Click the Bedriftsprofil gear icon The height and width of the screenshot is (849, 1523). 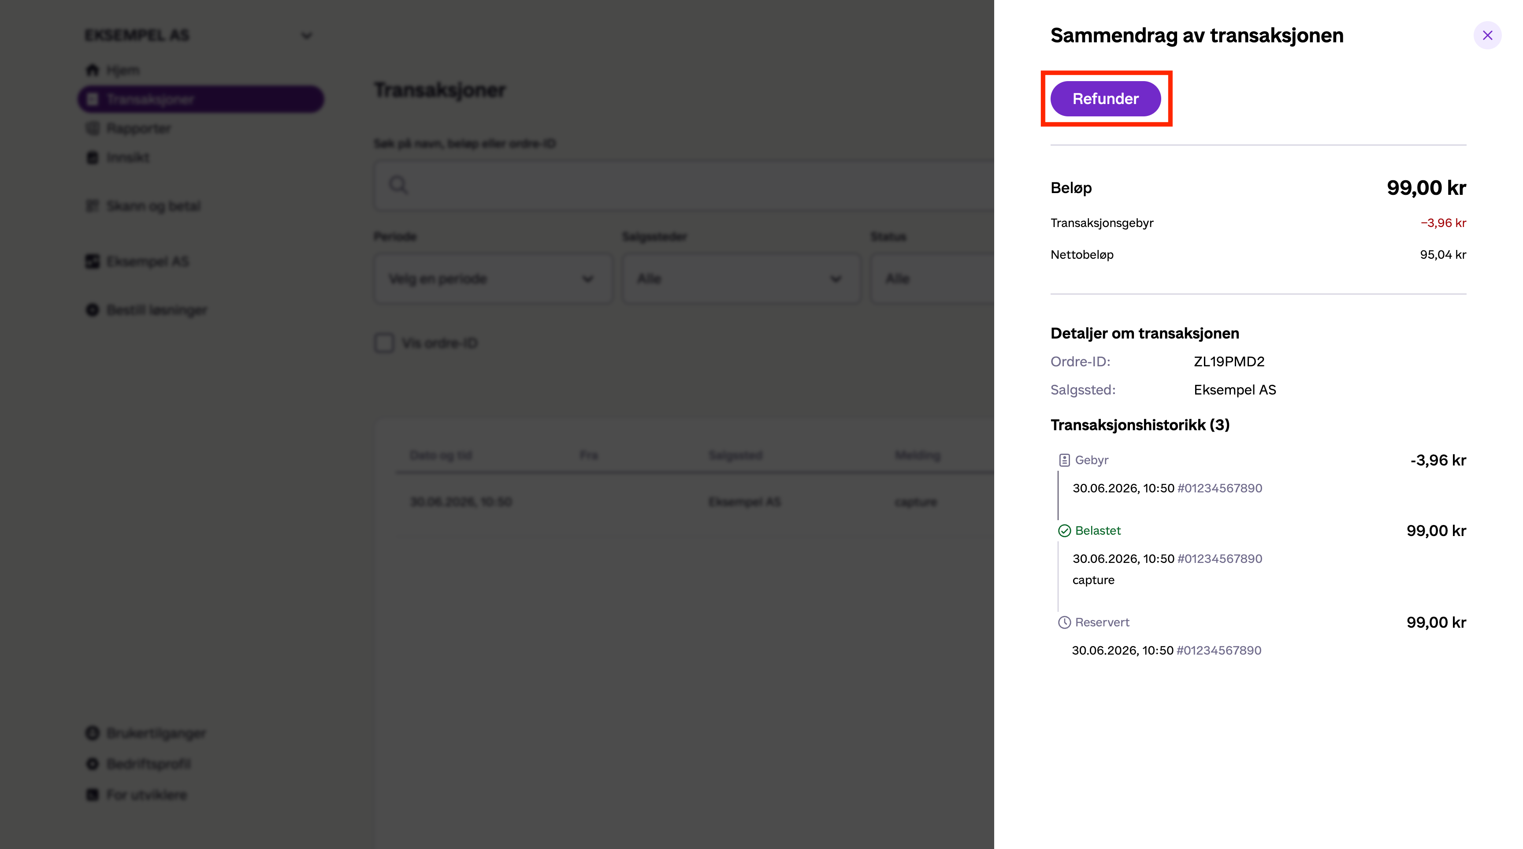[x=92, y=764]
